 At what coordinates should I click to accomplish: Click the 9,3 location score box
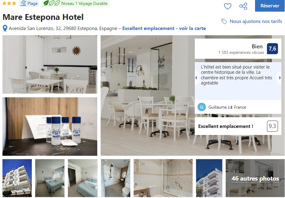272,126
